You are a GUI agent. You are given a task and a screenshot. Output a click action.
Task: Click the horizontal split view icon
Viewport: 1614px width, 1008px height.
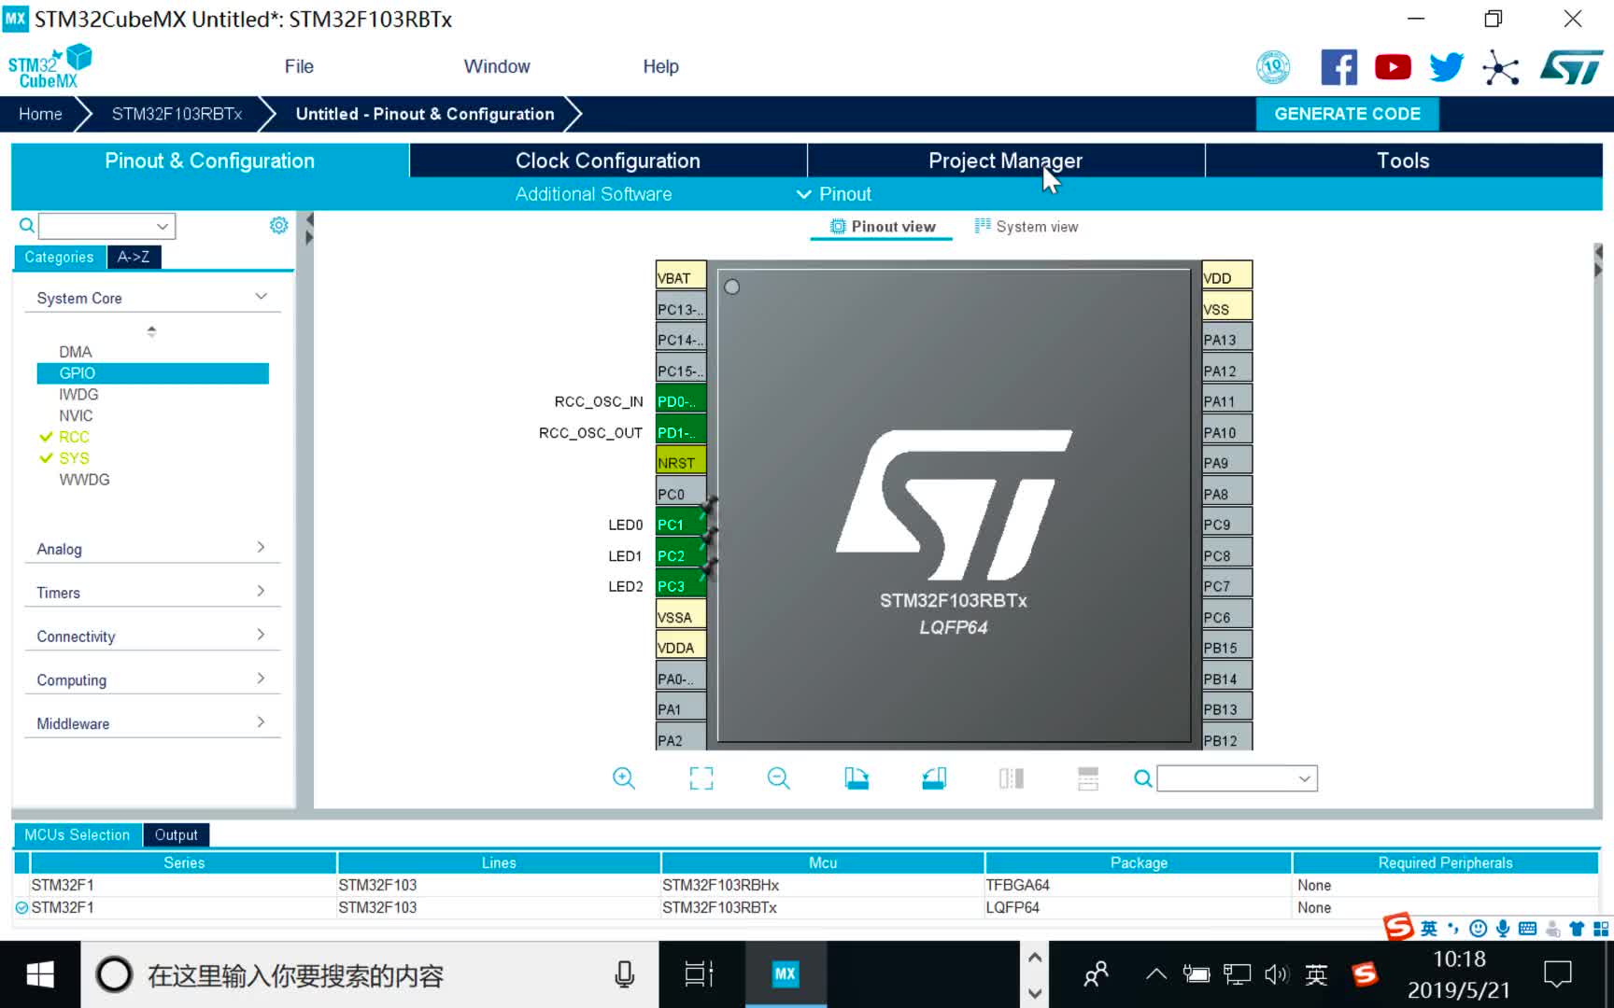[x=1088, y=778]
